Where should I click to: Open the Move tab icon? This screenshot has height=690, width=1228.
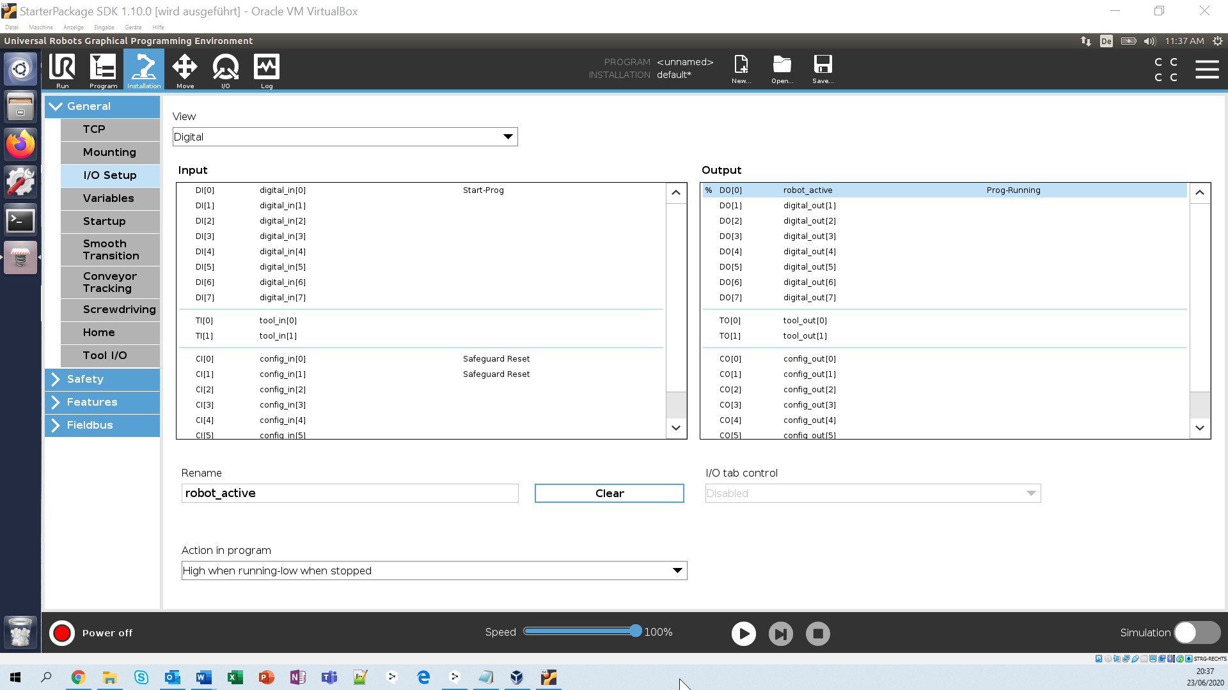point(185,70)
